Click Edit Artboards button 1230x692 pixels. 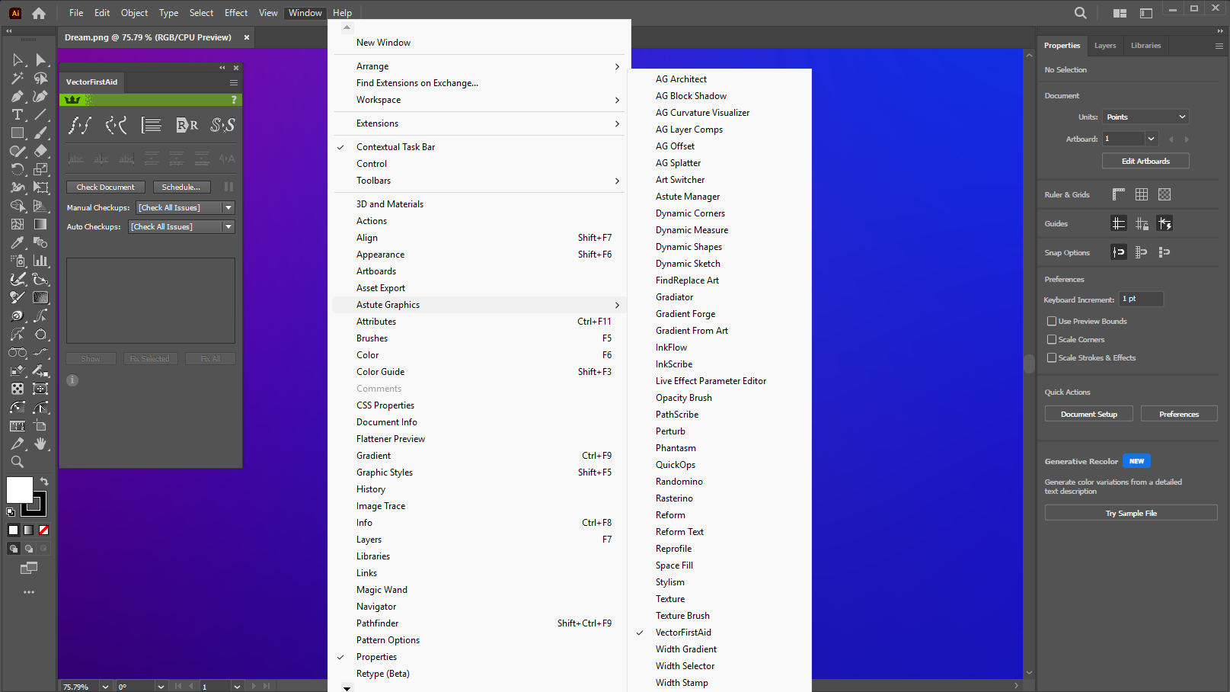(x=1145, y=161)
